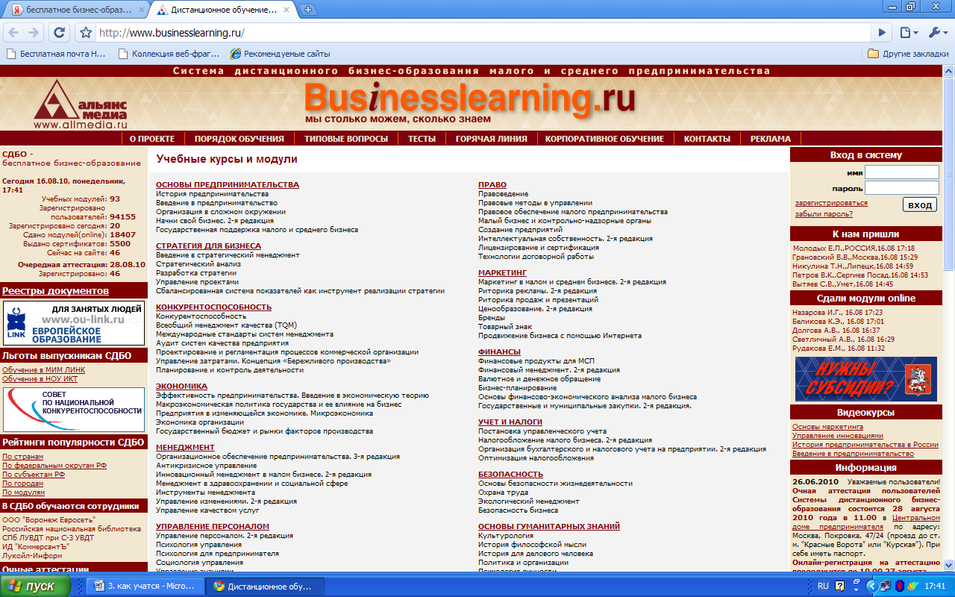This screenshot has height=597, width=955.
Task: Open the ФИНАНСЫ category heading
Action: [499, 352]
